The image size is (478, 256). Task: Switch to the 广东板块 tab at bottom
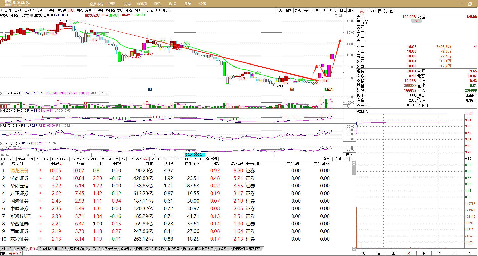pyautogui.click(x=45, y=249)
